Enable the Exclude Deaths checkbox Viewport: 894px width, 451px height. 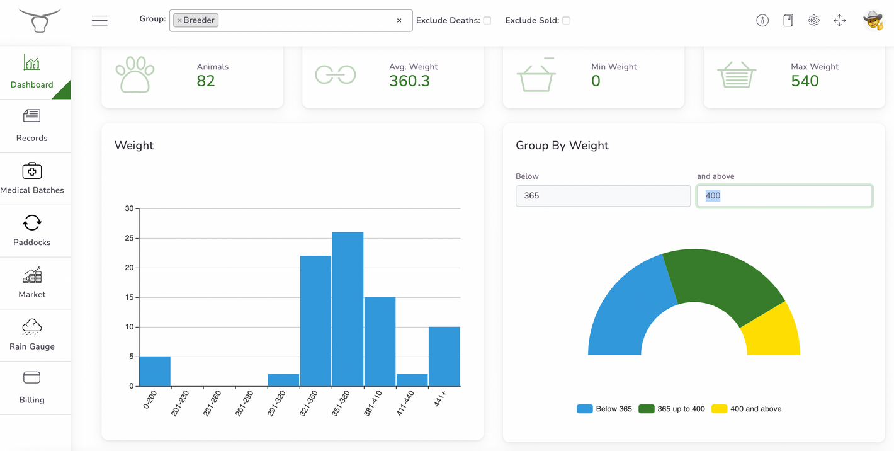point(487,21)
